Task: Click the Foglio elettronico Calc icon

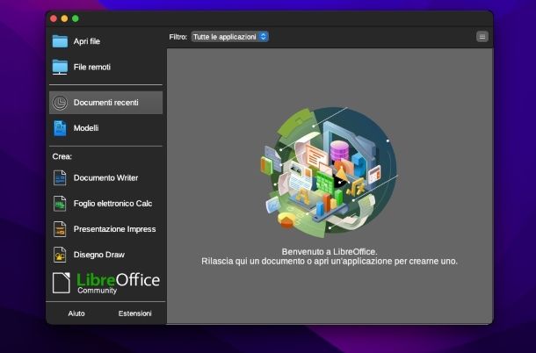Action: (60, 204)
